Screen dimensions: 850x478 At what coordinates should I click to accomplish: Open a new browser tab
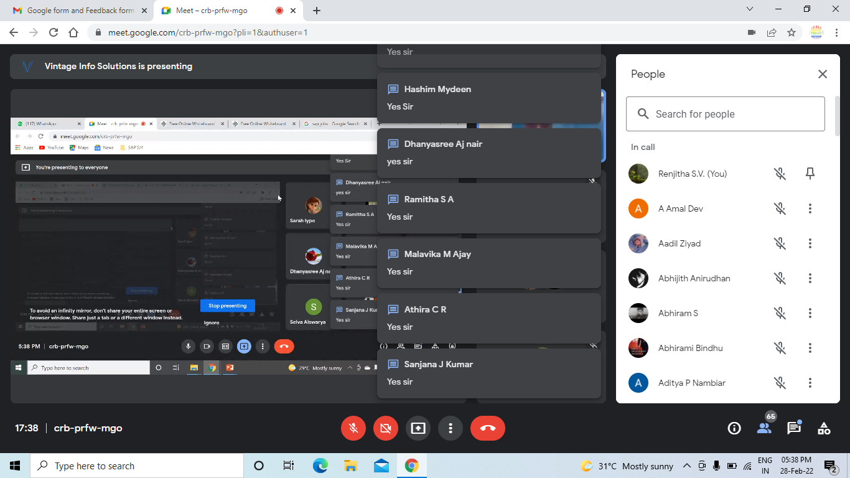317,11
